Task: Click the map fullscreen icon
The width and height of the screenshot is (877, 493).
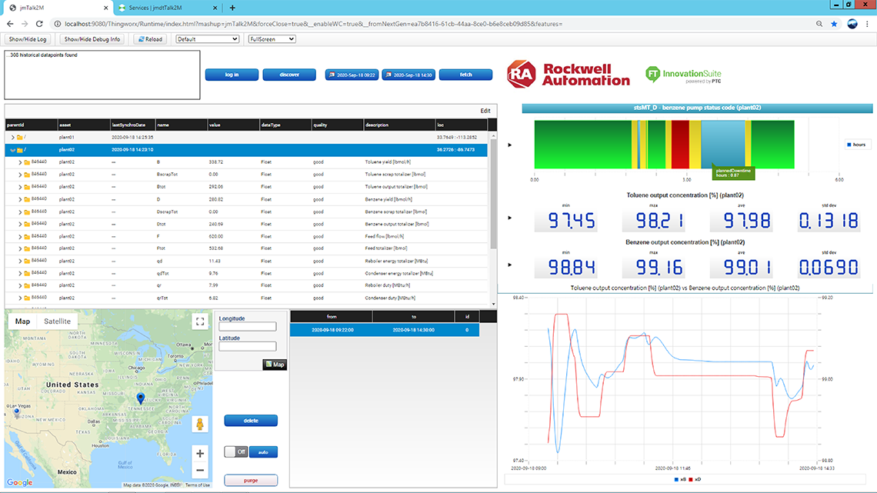Action: click(200, 322)
